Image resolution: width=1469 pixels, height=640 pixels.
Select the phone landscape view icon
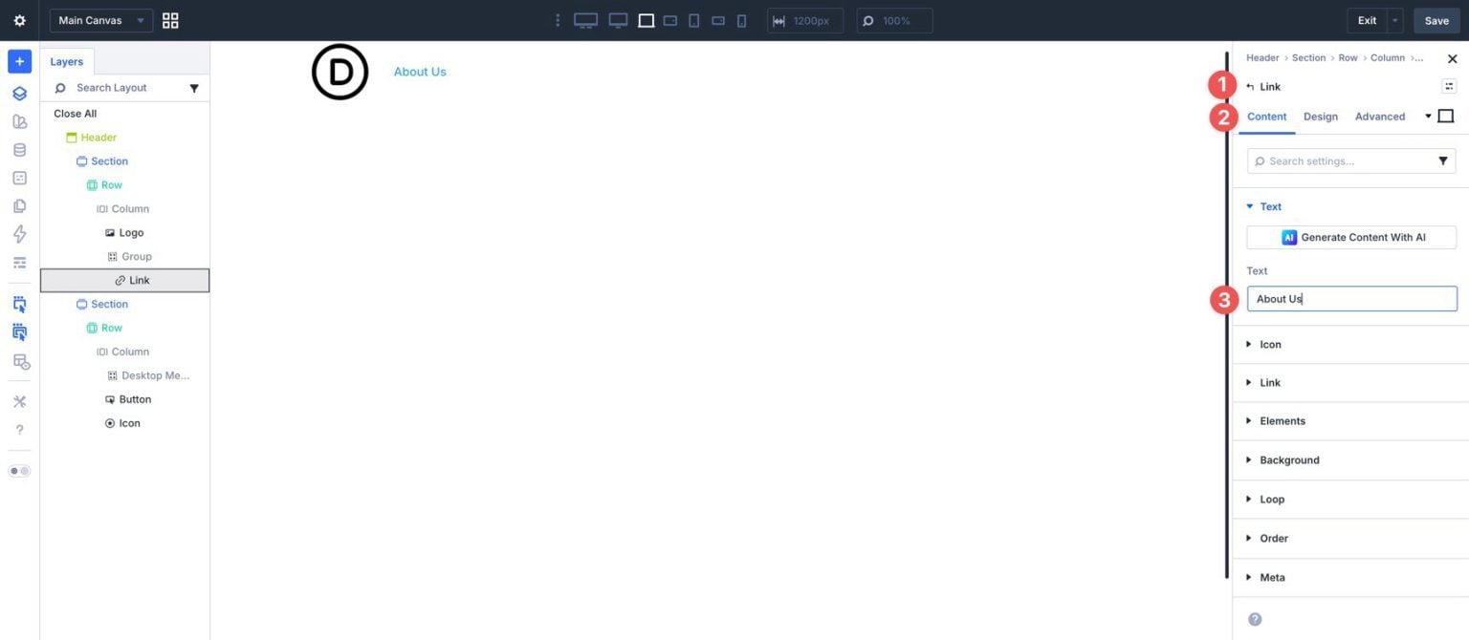pos(718,20)
